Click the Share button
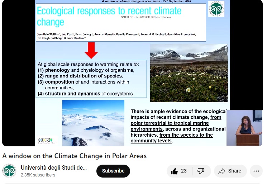Viewport: 267px width, 184px height. 230,171
